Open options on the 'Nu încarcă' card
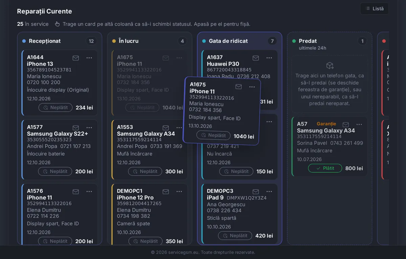 pyautogui.click(x=269, y=122)
